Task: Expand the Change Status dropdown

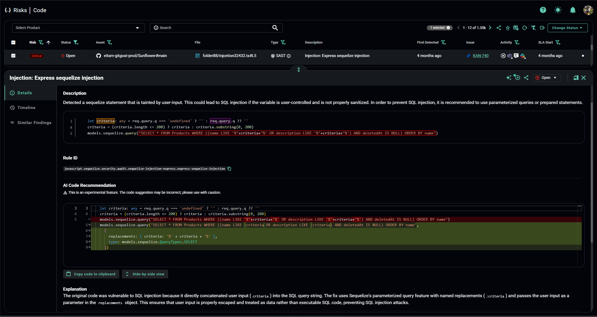Action: [567, 28]
